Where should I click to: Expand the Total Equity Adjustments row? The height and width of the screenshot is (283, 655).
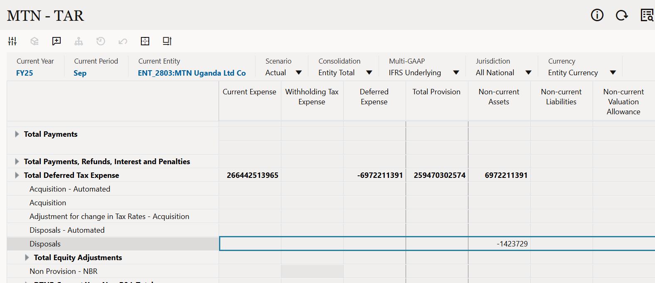(27, 258)
